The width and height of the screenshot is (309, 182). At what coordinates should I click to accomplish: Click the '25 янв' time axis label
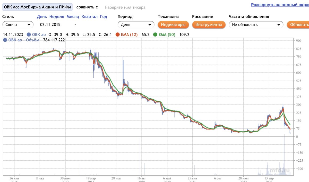192,178
